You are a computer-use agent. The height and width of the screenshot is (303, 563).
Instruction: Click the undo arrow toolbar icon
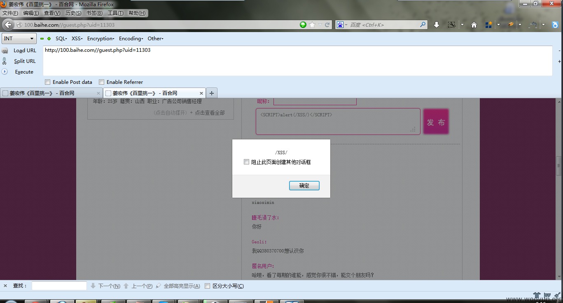[x=534, y=25]
